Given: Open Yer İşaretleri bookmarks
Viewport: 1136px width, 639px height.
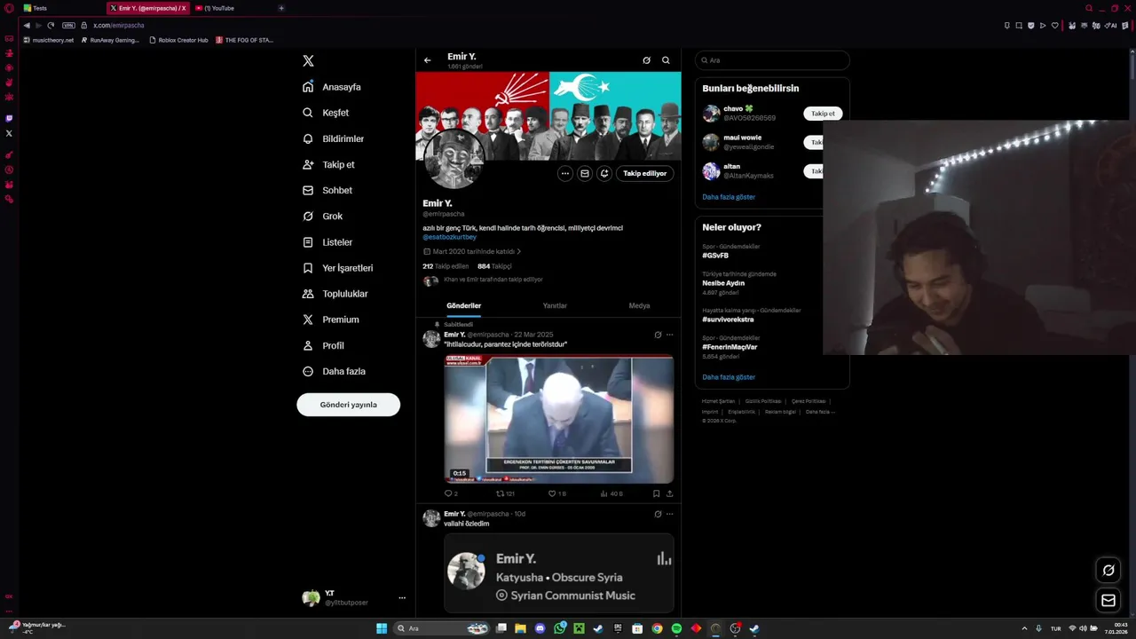Looking at the screenshot, I should [337, 268].
